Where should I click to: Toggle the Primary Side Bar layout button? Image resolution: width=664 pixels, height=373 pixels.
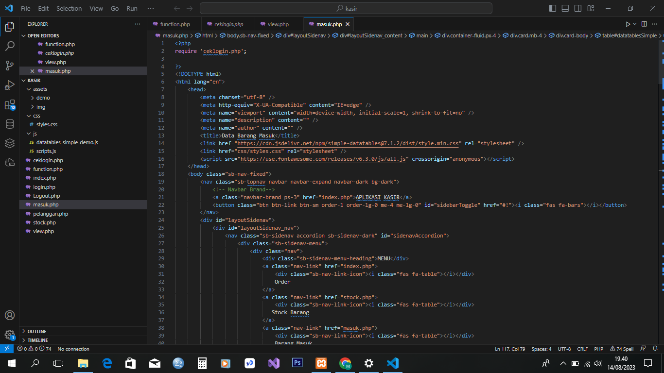pyautogui.click(x=553, y=8)
